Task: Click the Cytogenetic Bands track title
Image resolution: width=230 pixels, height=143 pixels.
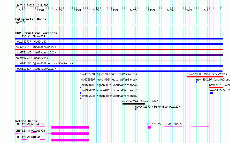Action: coord(31,19)
